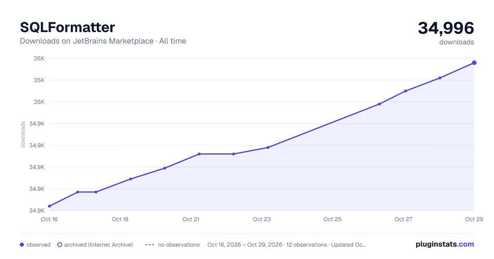Screen dimensions: 494x259
Task: Click the 'downloads' label under 34,996
Action: (x=457, y=42)
